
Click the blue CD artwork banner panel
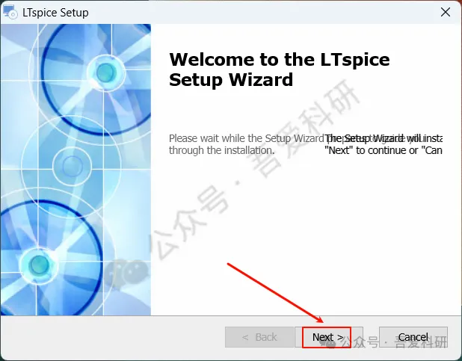pos(76,170)
